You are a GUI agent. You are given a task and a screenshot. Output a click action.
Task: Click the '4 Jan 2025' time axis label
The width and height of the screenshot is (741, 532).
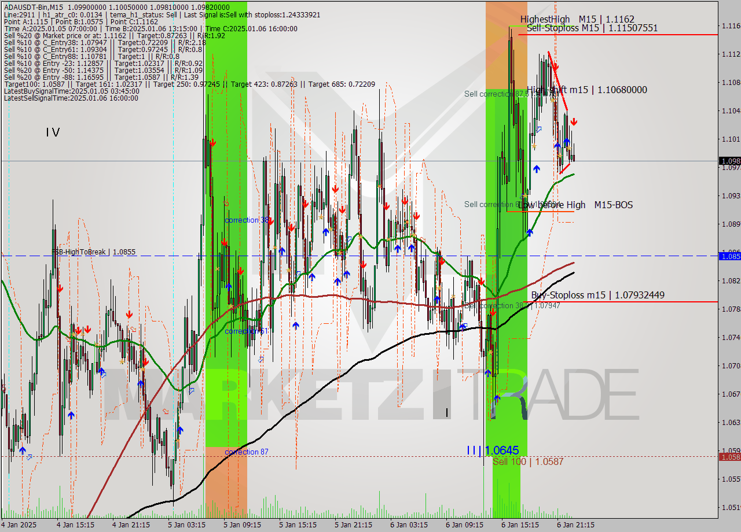(19, 525)
